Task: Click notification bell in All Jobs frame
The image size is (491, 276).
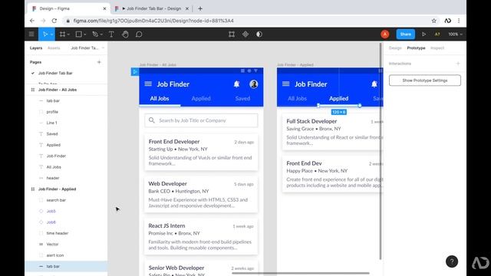Action: (236, 84)
